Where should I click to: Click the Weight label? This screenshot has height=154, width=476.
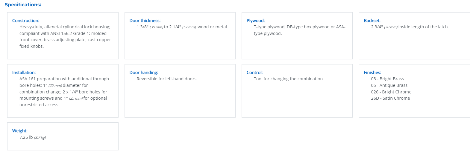tap(20, 131)
